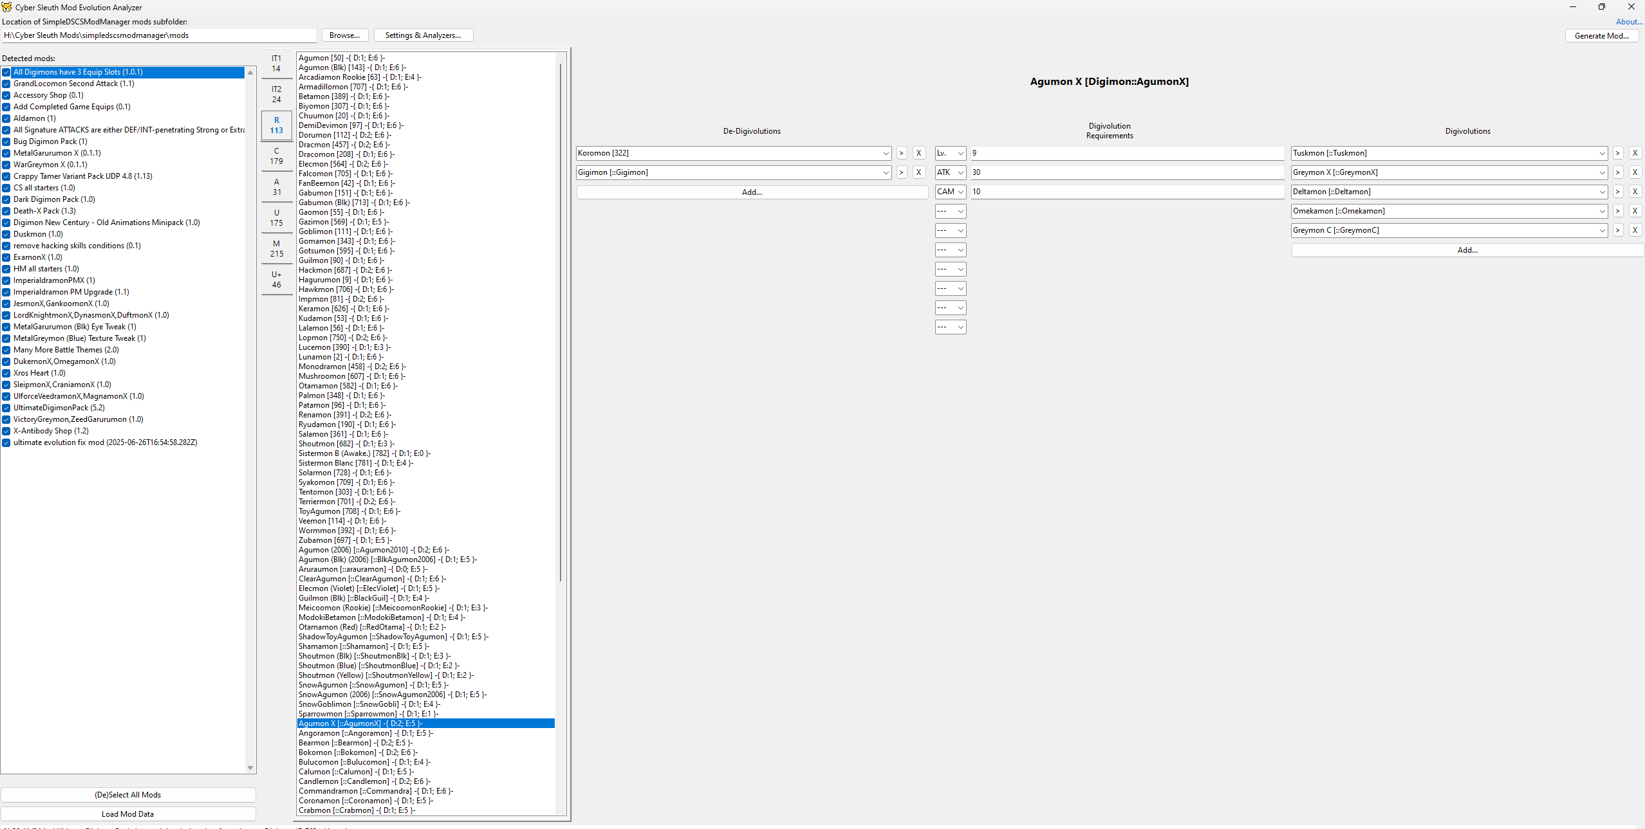Toggle Xros Heart mod checkbox
This screenshot has height=829, width=1645.
pos(6,373)
